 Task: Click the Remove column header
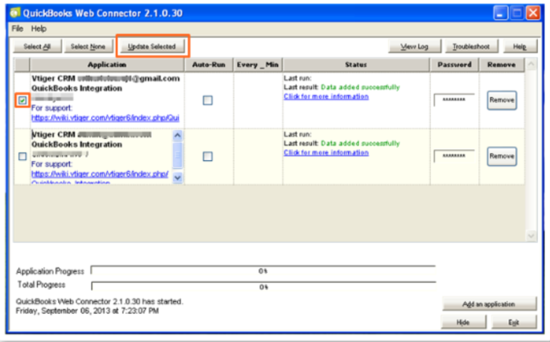coord(501,65)
